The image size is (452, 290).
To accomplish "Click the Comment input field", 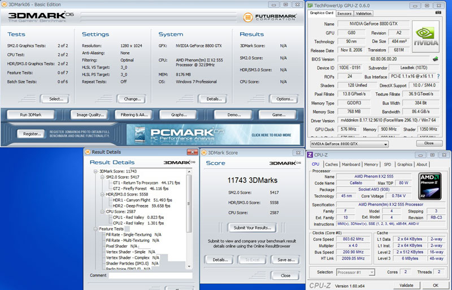I will (150, 275).
